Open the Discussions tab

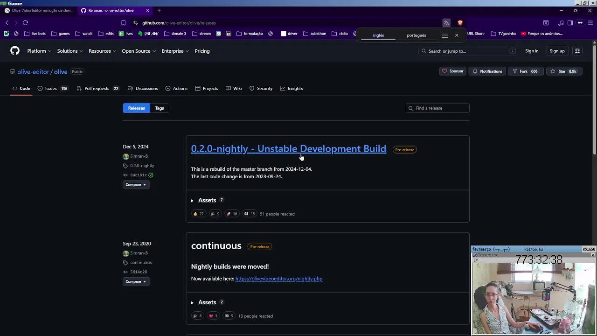click(x=143, y=88)
